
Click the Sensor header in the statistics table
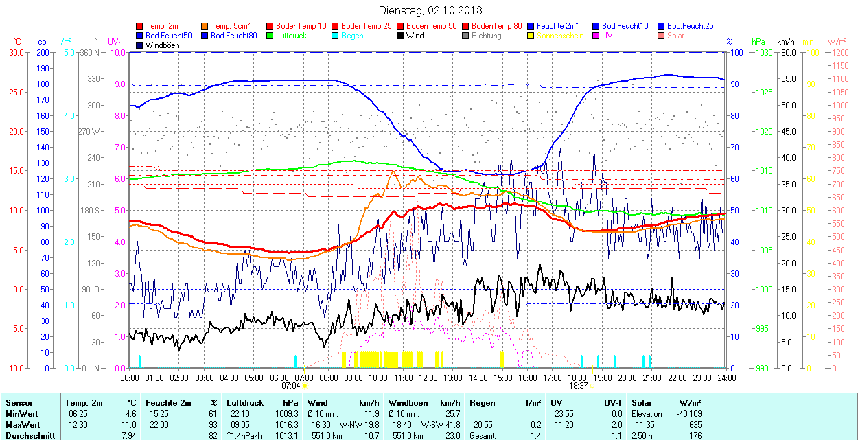point(19,403)
